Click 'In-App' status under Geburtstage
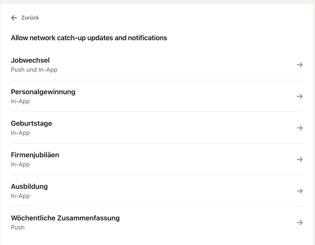Image resolution: width=315 pixels, height=245 pixels. pos(20,133)
